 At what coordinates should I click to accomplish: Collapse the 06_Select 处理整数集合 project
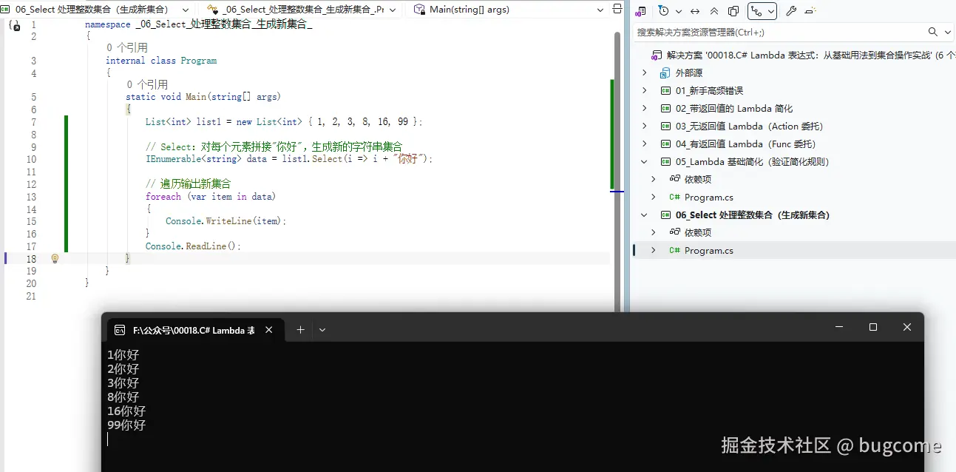click(x=644, y=215)
